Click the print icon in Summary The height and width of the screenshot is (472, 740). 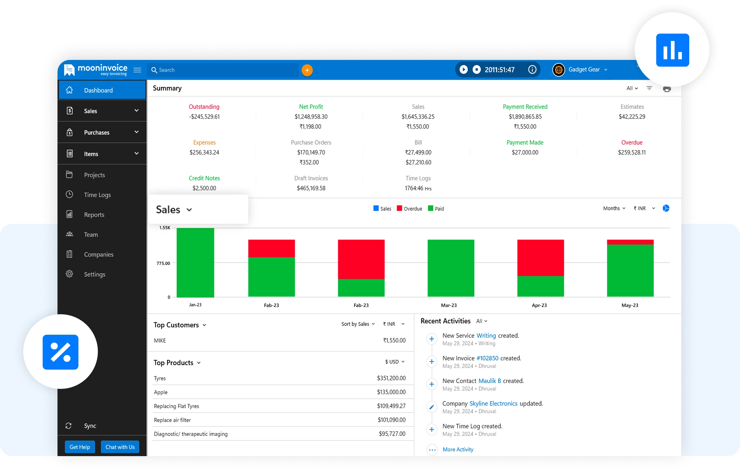[667, 90]
